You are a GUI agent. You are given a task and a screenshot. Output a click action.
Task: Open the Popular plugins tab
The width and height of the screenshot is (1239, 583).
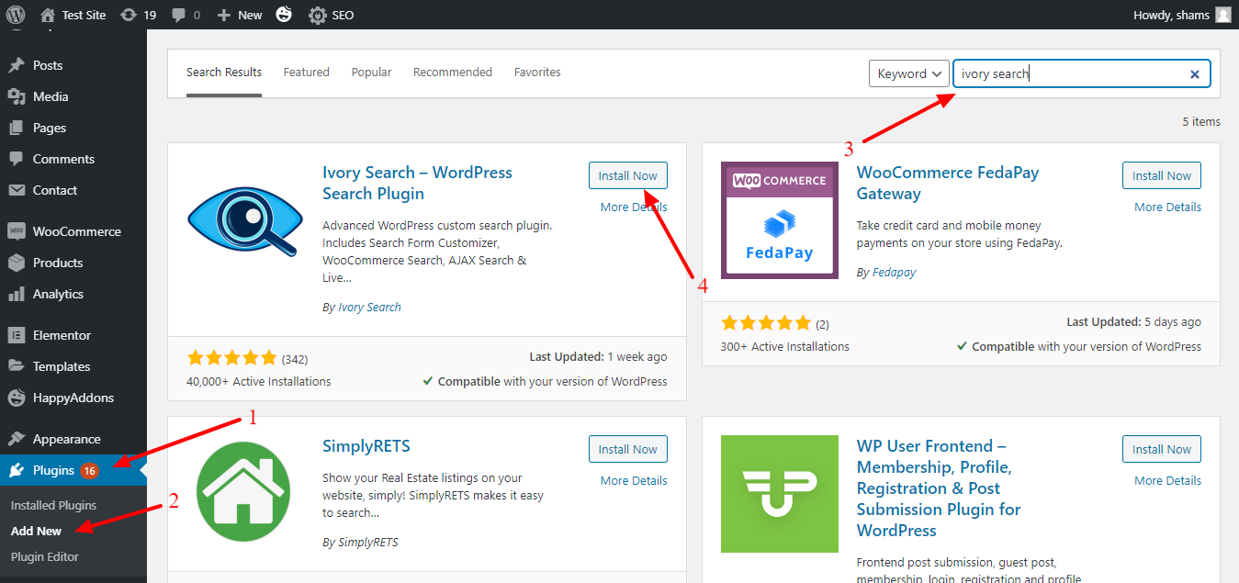click(x=371, y=72)
